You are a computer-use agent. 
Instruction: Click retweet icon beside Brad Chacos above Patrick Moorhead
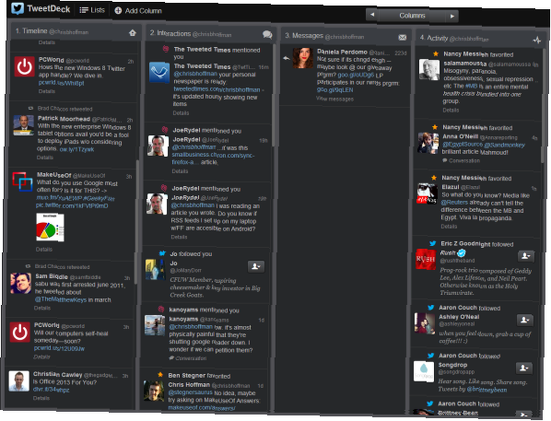click(31, 108)
